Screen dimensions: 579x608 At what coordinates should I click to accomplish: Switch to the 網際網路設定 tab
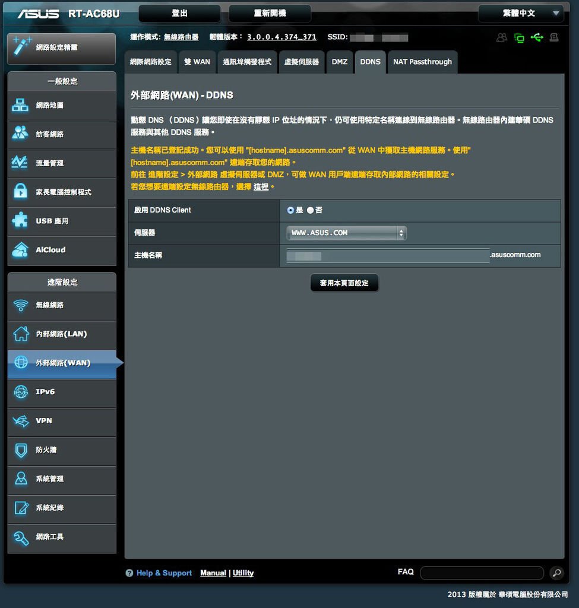(x=150, y=62)
